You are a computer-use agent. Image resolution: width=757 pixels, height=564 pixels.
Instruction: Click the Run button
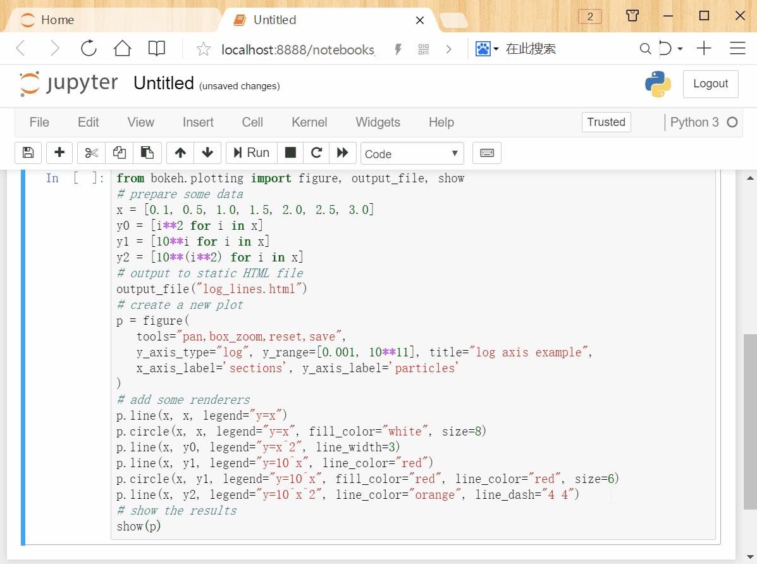pos(252,153)
